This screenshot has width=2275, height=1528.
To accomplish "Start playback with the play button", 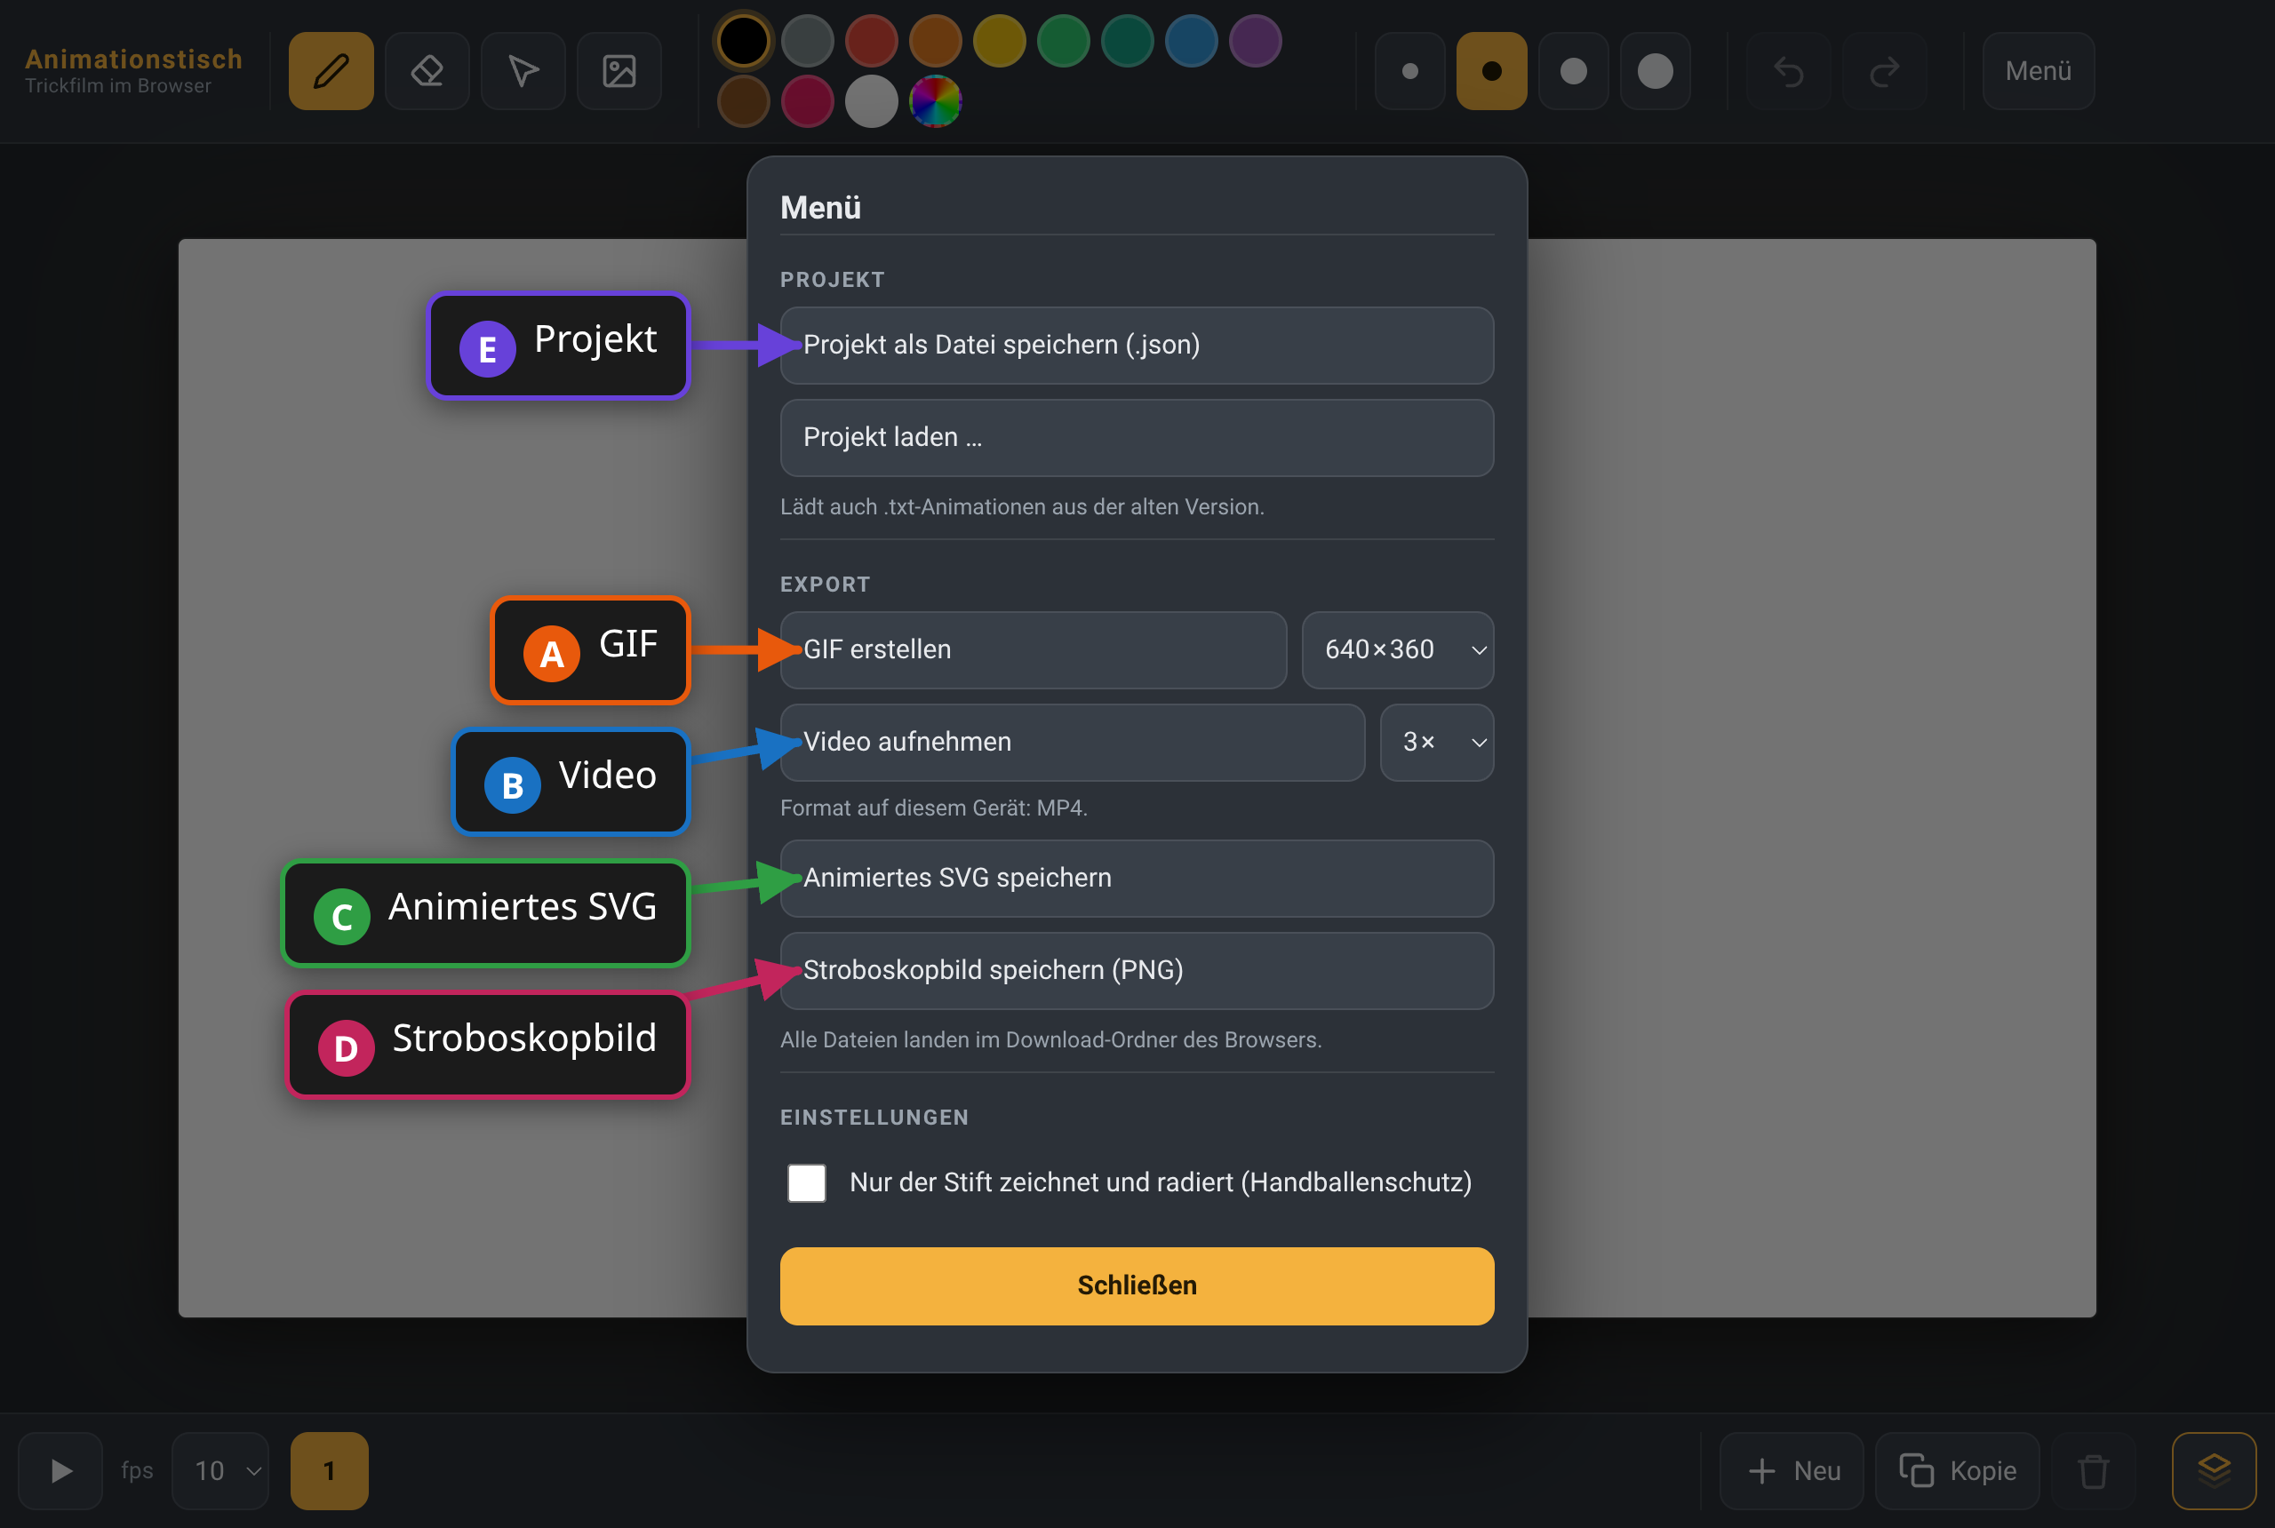I will click(60, 1470).
